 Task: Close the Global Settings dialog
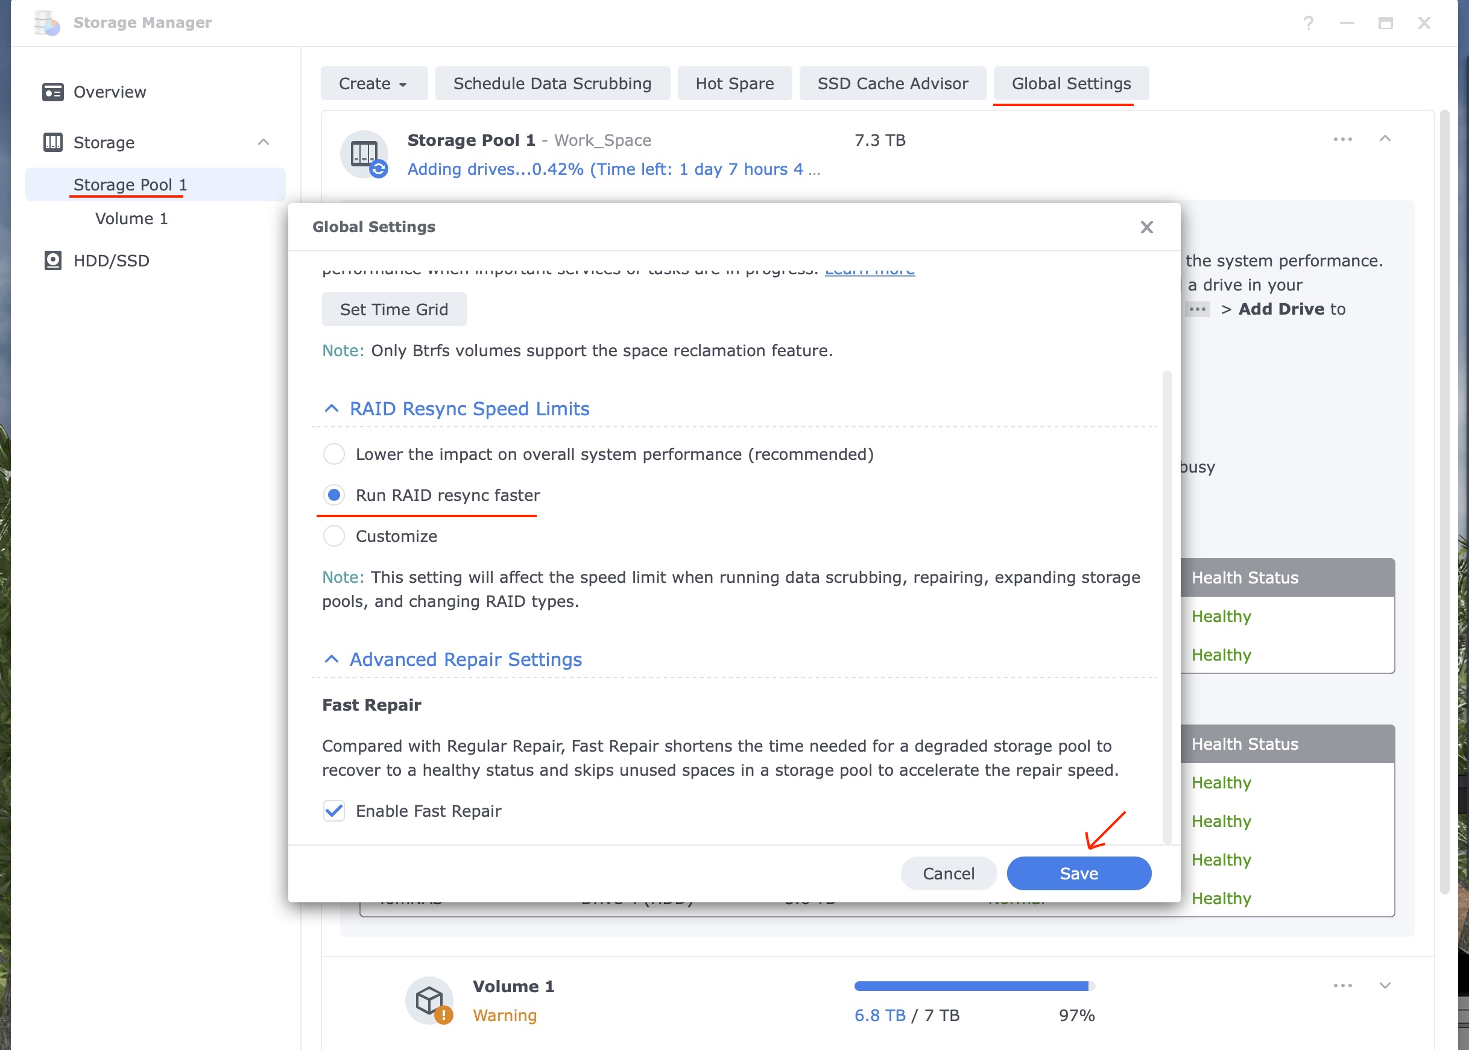tap(1146, 227)
